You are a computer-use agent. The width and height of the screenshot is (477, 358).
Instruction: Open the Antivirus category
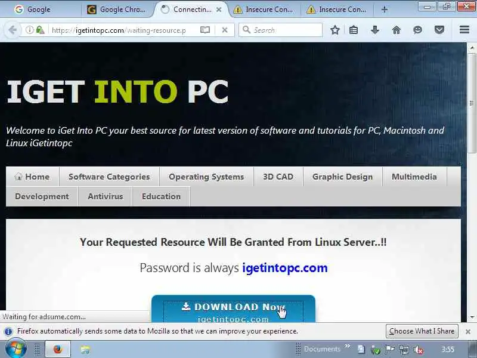106,196
